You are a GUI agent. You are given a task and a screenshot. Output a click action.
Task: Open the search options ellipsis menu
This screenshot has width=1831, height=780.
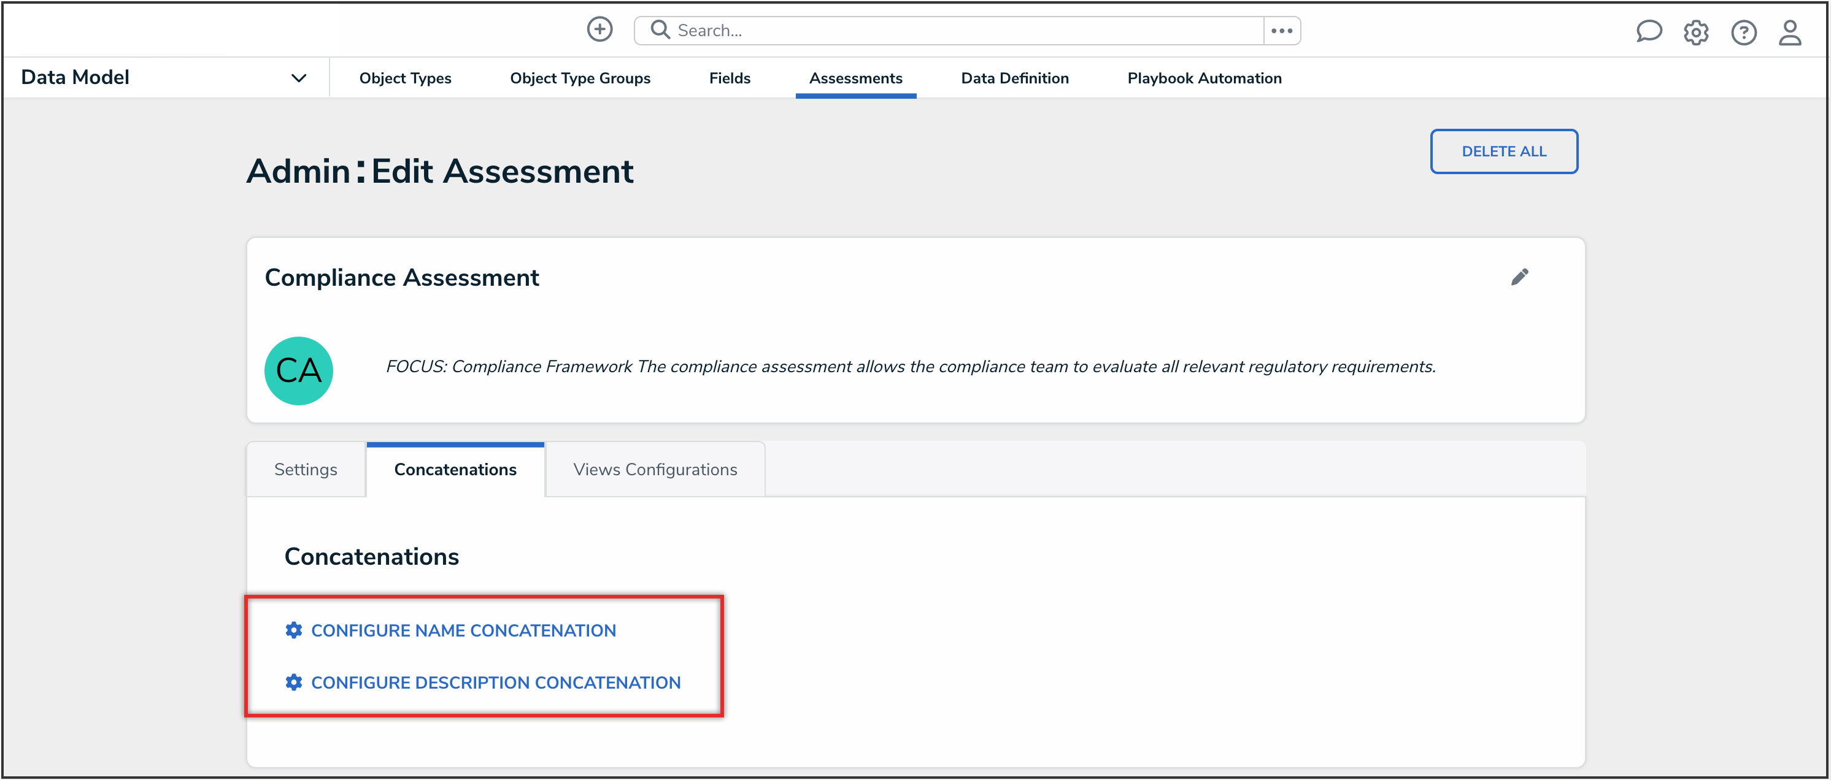click(x=1282, y=31)
